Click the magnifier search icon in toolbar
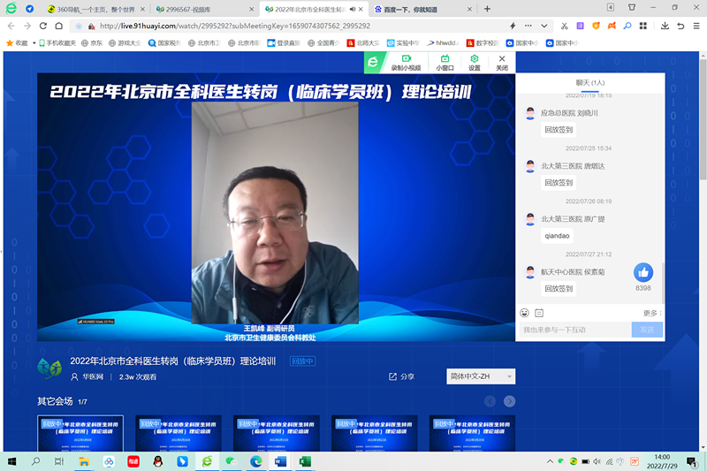 (x=627, y=26)
